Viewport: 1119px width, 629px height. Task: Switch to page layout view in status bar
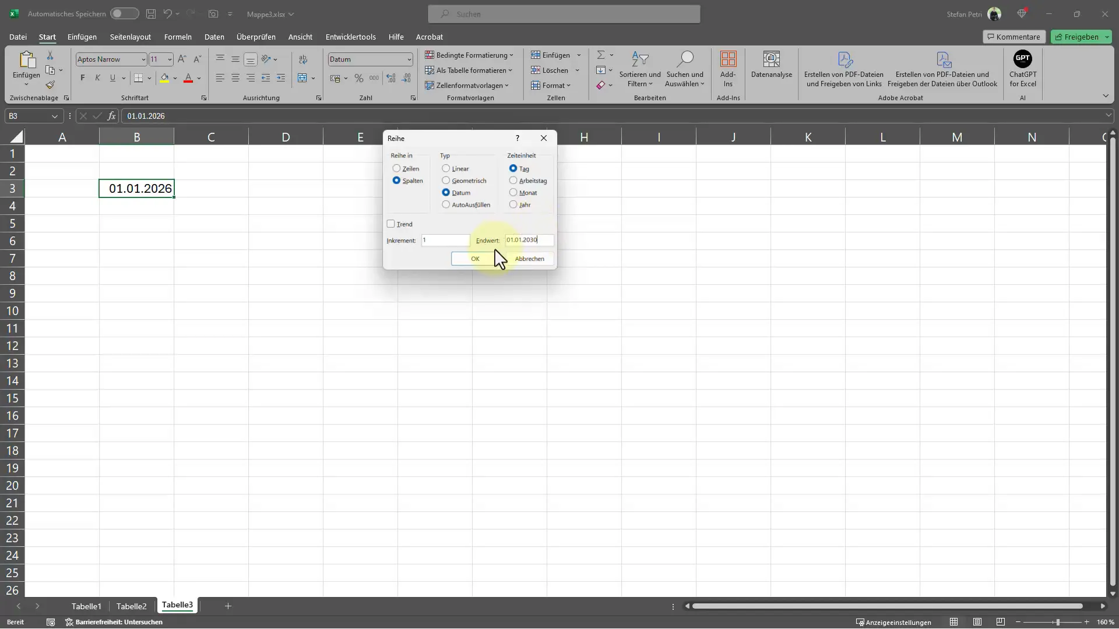click(x=977, y=622)
